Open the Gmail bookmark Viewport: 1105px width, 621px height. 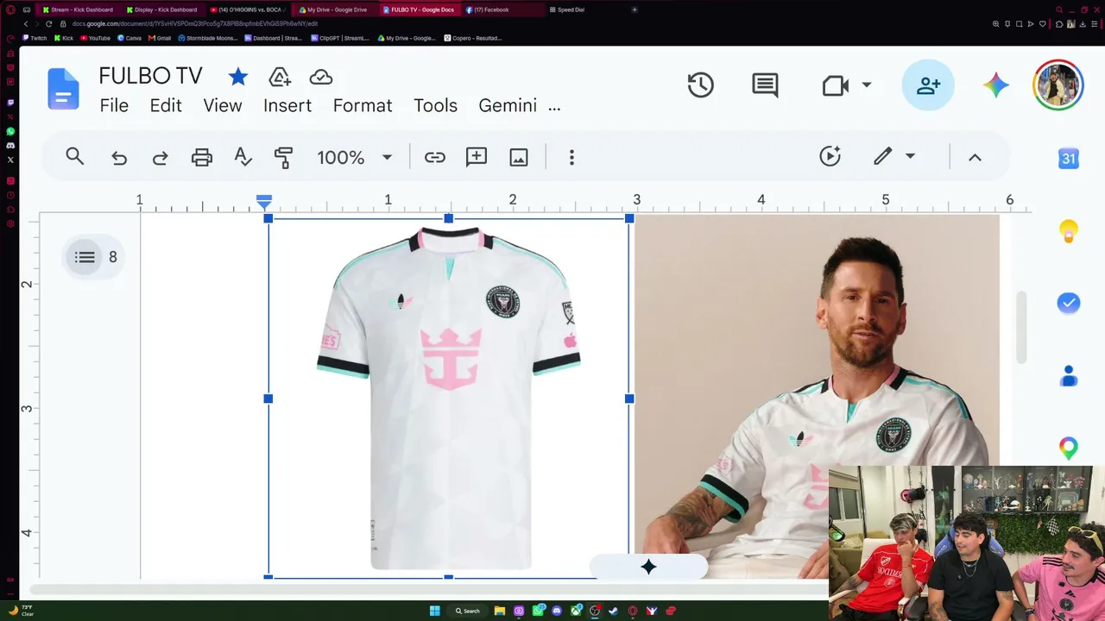coord(160,38)
